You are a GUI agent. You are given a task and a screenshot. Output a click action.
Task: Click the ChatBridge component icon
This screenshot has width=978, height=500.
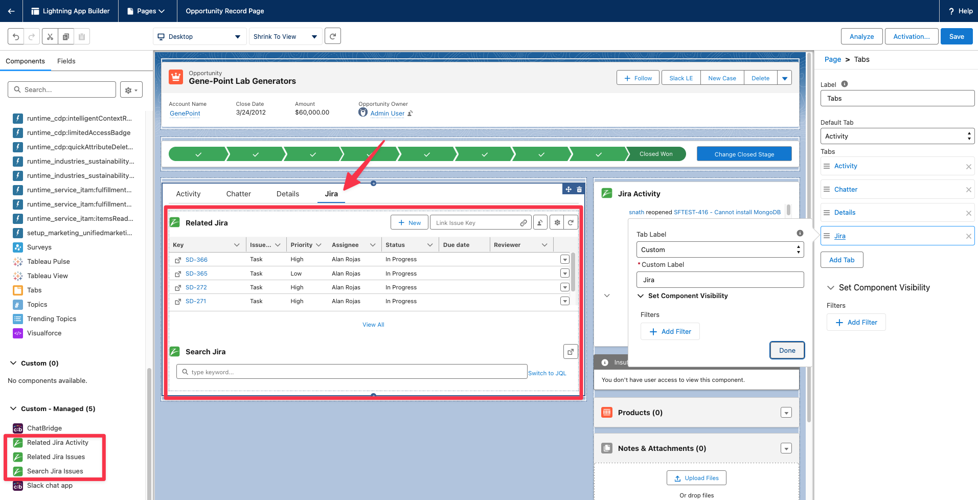[18, 428]
